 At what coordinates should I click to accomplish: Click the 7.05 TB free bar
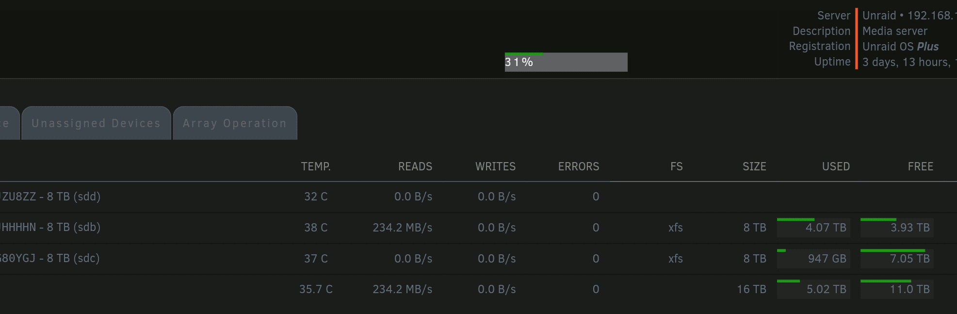pos(897,258)
